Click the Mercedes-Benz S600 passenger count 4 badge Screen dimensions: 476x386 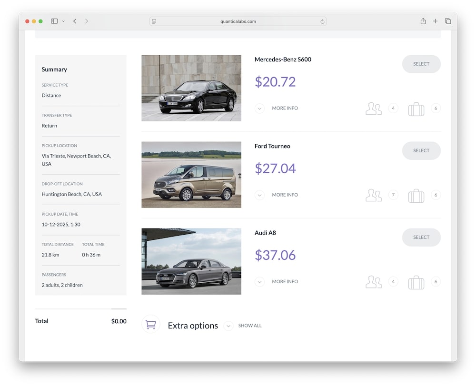click(393, 109)
